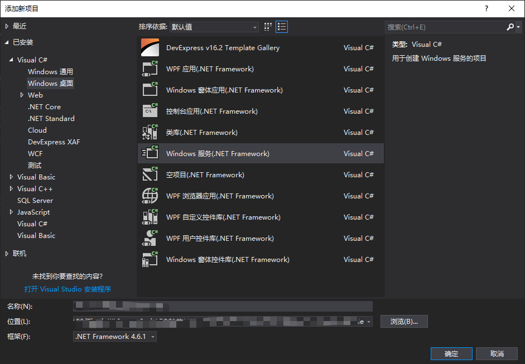Switch template list to small icons view
Screen dimensions: 525x364
267,26
